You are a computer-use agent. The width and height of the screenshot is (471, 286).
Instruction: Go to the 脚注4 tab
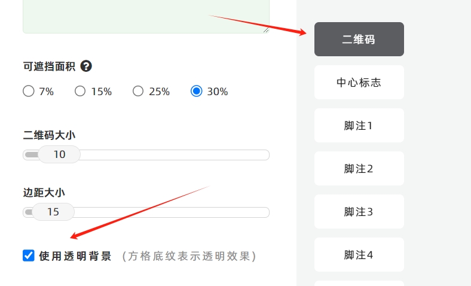(359, 255)
